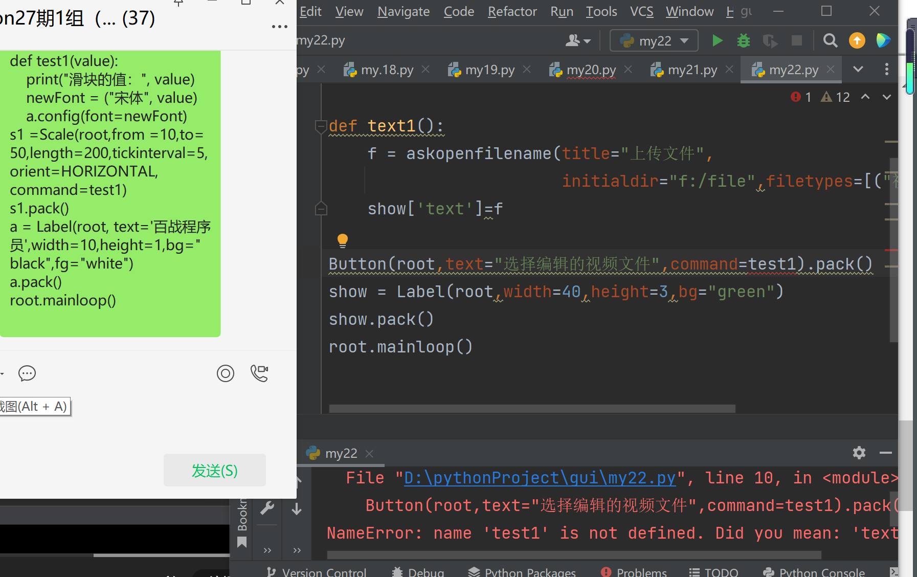Go to the next highlighted problem arrow

click(x=886, y=97)
